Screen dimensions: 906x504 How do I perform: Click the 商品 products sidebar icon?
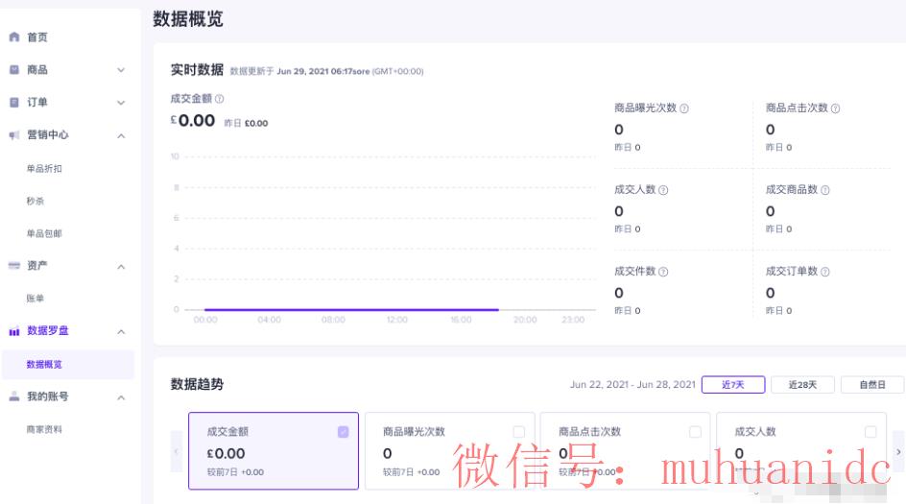[x=14, y=70]
